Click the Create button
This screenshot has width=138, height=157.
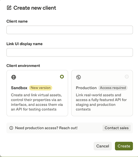pyautogui.click(x=124, y=146)
